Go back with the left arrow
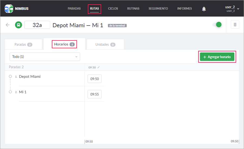 pyautogui.click(x=8, y=25)
